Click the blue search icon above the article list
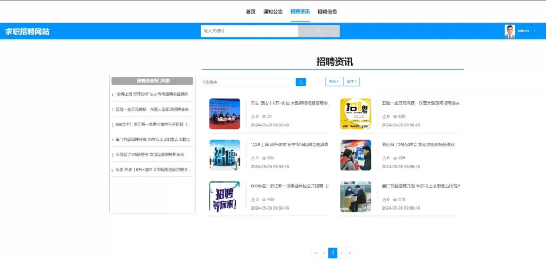The width and height of the screenshot is (546, 259). click(301, 81)
